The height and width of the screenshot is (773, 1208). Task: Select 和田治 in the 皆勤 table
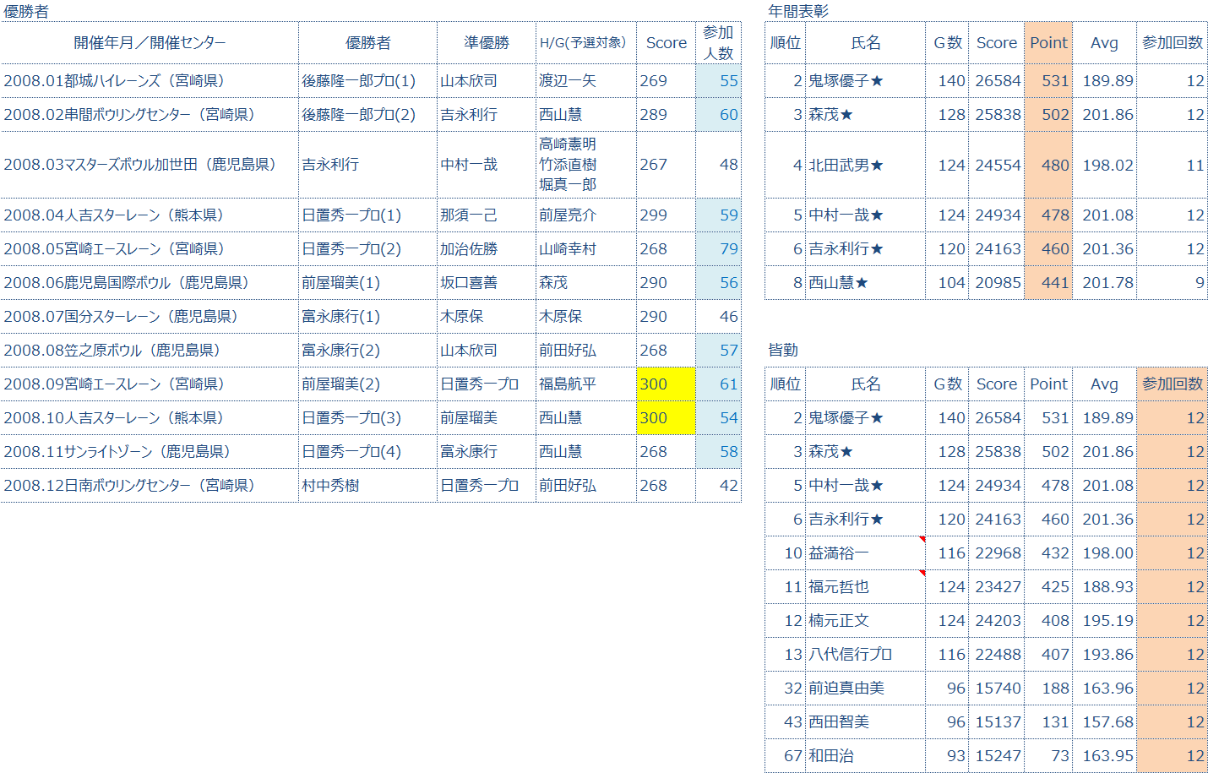tap(865, 755)
